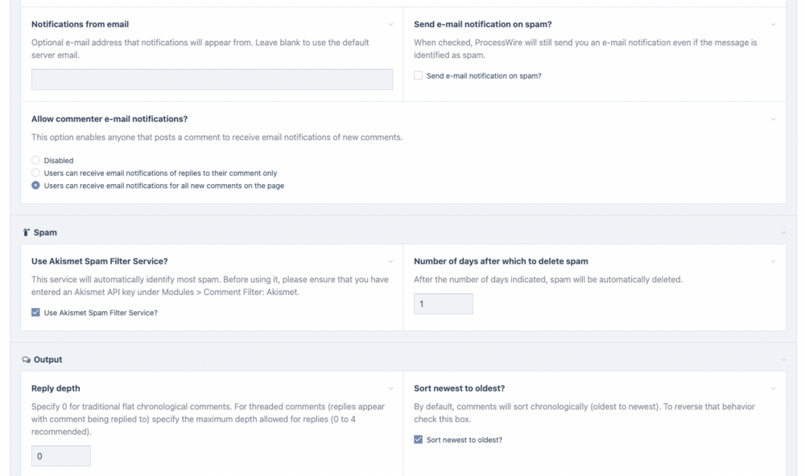Uncheck Use Akismet Spam Filter Service

click(x=35, y=313)
